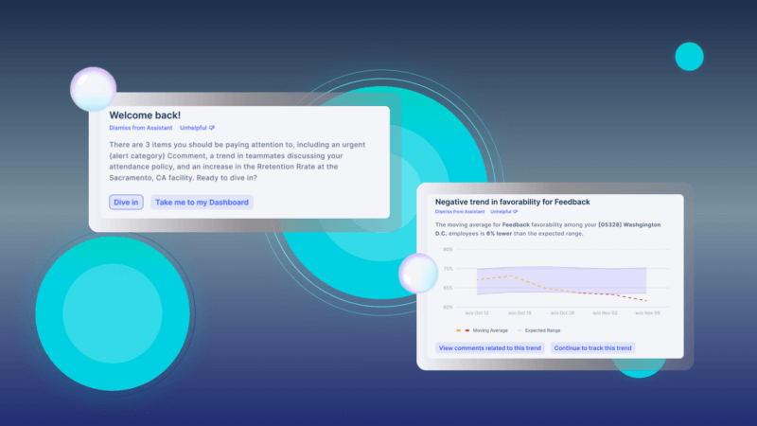Screen dimensions: 757x426
Task: Open View comments related to this trend
Action: tap(489, 348)
